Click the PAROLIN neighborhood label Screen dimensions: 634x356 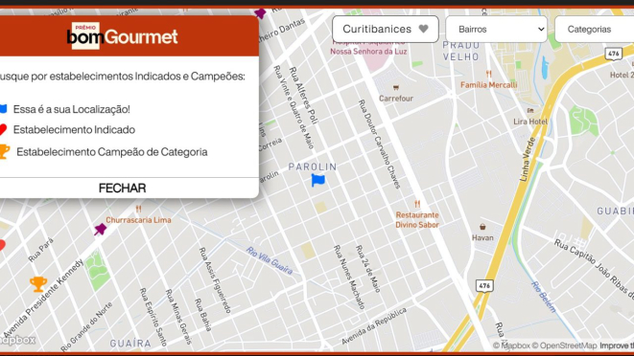[x=312, y=167]
